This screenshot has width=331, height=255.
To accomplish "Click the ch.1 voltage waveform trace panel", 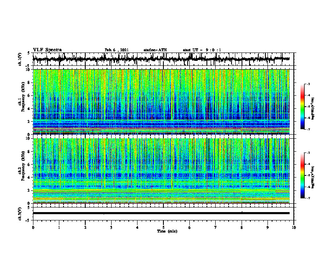I will coord(163,59).
